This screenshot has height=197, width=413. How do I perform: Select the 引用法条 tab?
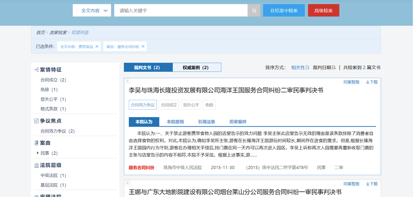point(206,122)
